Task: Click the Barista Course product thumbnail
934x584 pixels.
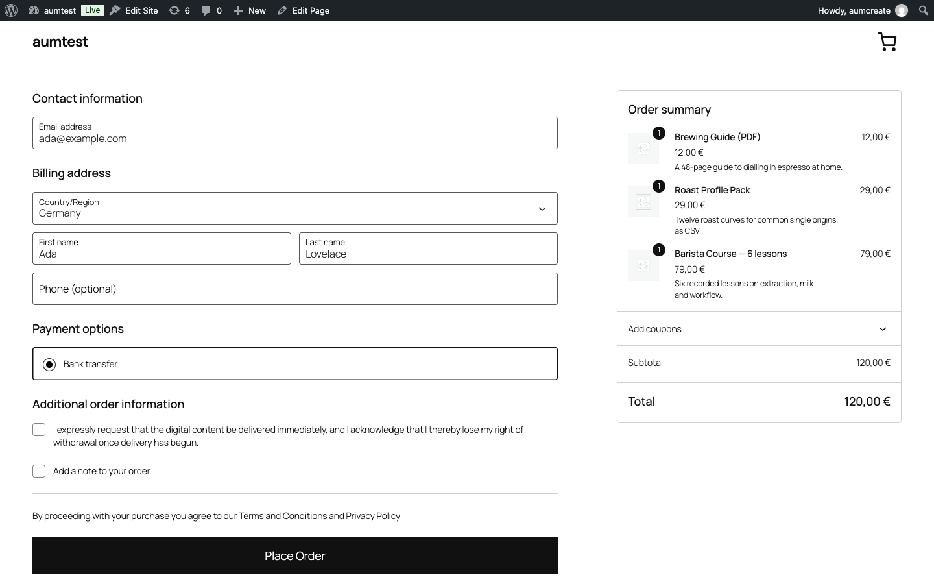Action: coord(643,265)
